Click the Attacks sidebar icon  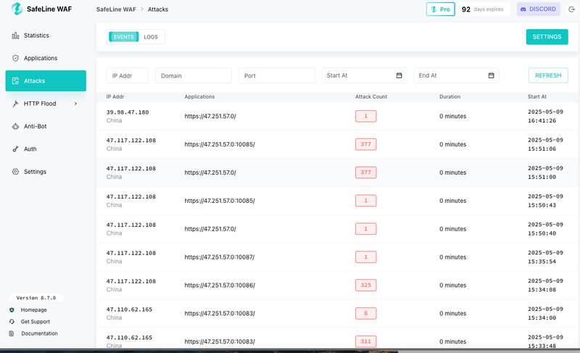[15, 81]
